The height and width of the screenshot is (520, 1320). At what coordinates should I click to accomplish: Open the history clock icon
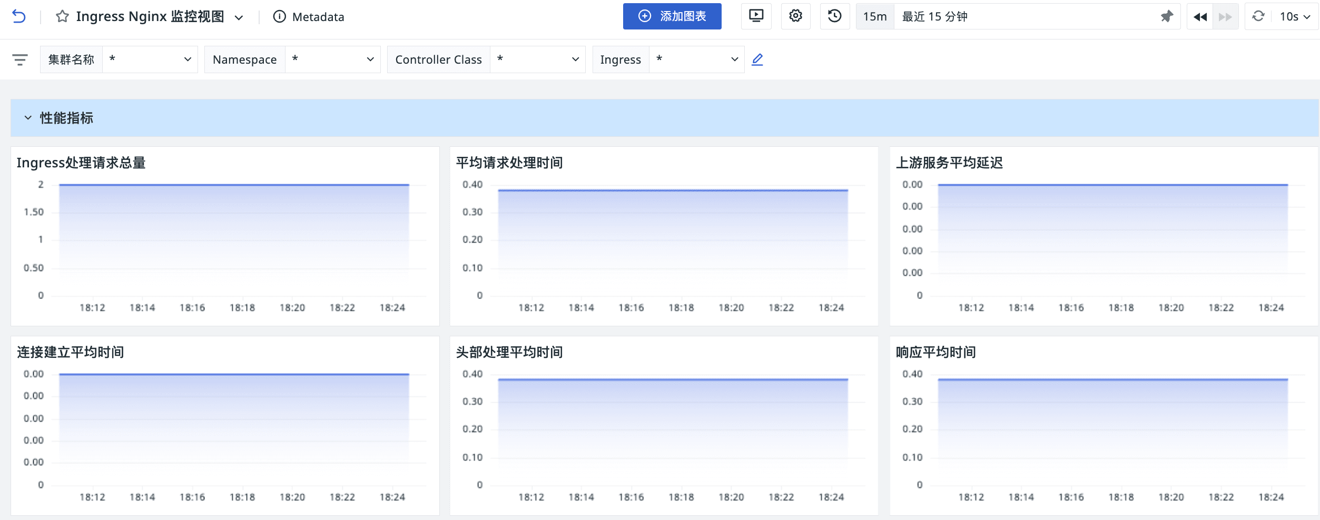tap(834, 16)
